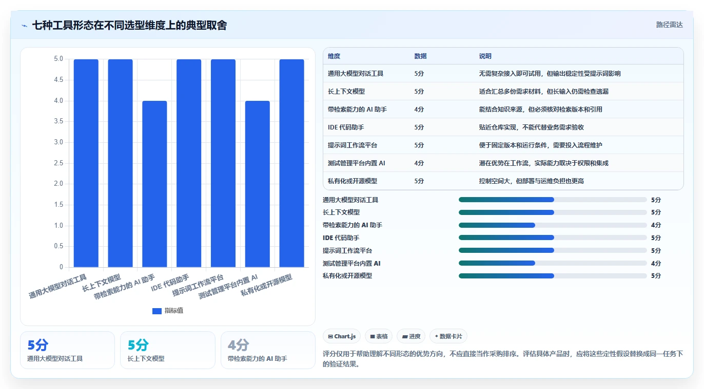Click the 5分 score in IDE 代码助手 table row
Image resolution: width=704 pixels, height=389 pixels.
point(419,127)
